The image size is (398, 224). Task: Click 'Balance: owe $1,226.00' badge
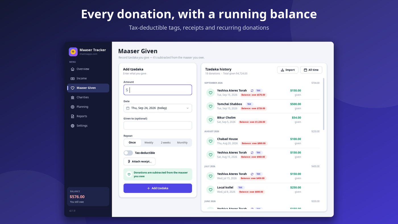click(252, 122)
